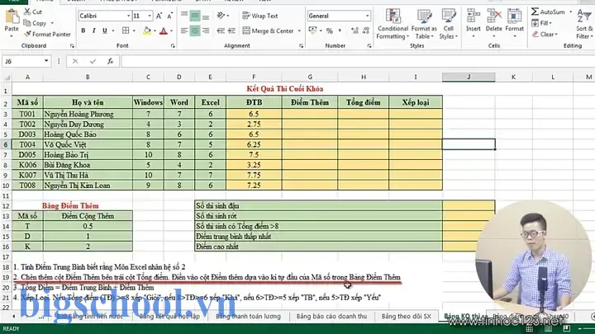Select column F header
The height and width of the screenshot is (334, 595).
click(254, 77)
